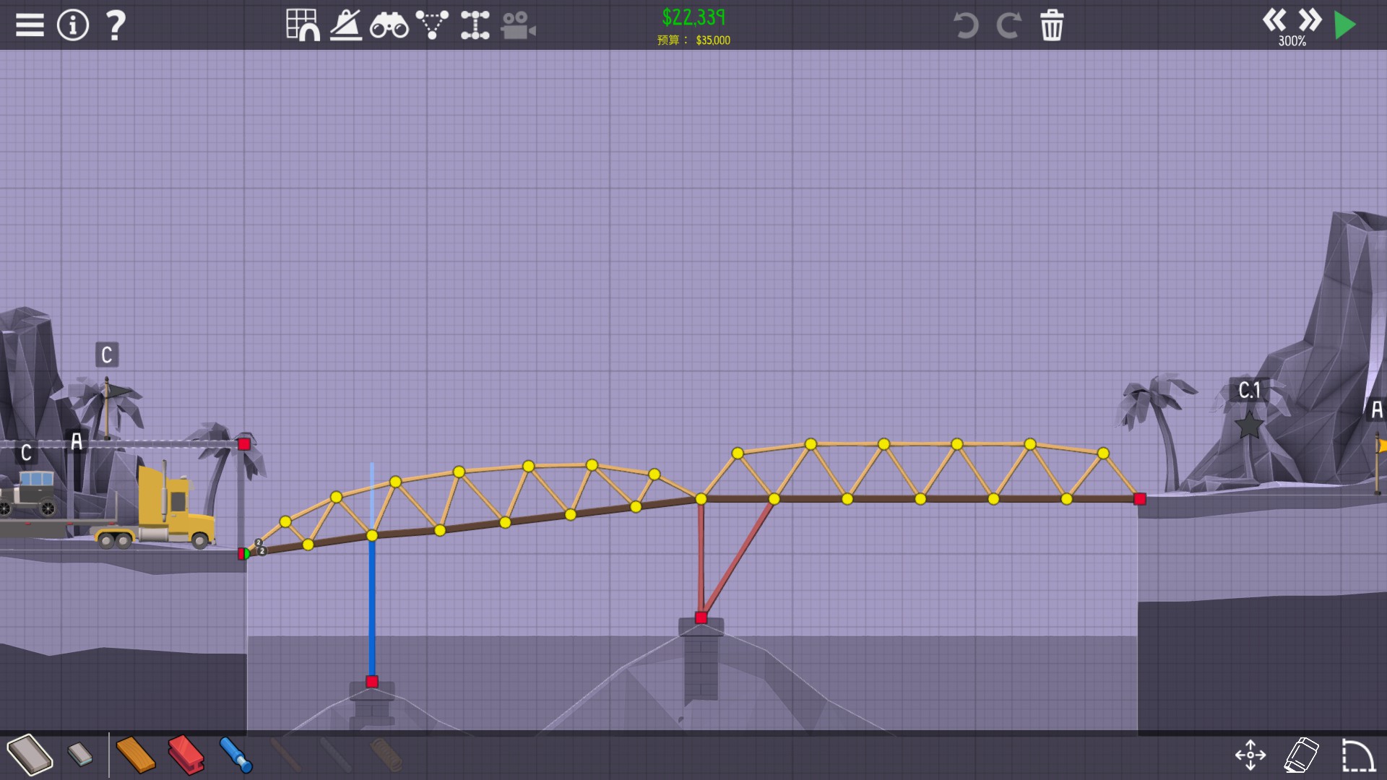Click the binoculars view icon
Screen dimensions: 1387x780
(389, 25)
